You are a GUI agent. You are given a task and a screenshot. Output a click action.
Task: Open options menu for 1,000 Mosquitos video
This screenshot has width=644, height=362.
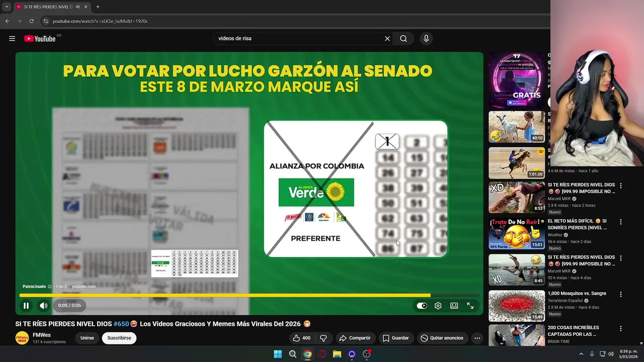coord(620,294)
